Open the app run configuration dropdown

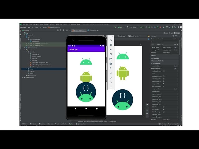[x=121, y=27]
